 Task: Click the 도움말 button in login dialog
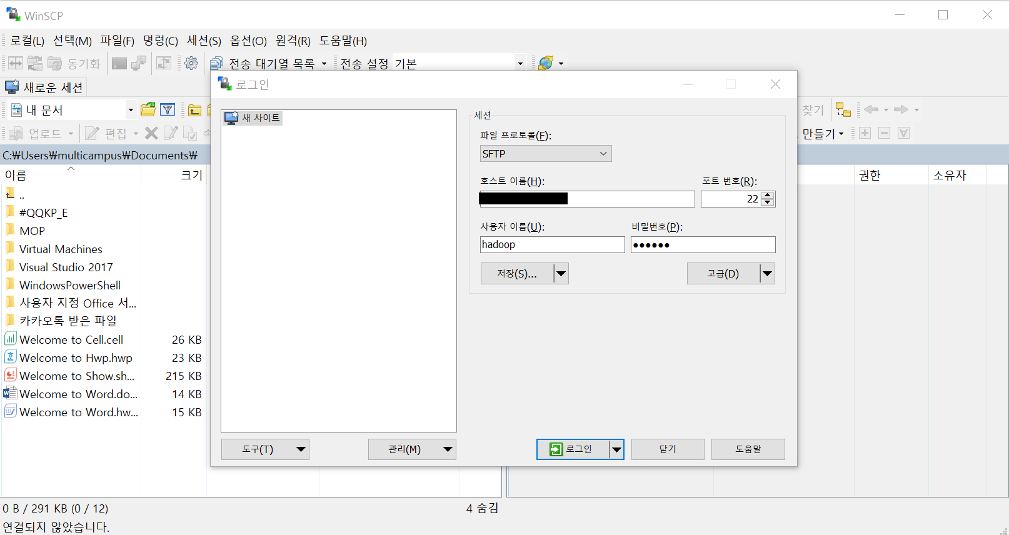[748, 449]
